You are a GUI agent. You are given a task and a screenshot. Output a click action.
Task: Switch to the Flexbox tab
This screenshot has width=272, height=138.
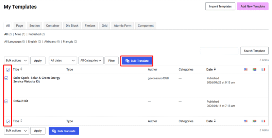click(90, 26)
